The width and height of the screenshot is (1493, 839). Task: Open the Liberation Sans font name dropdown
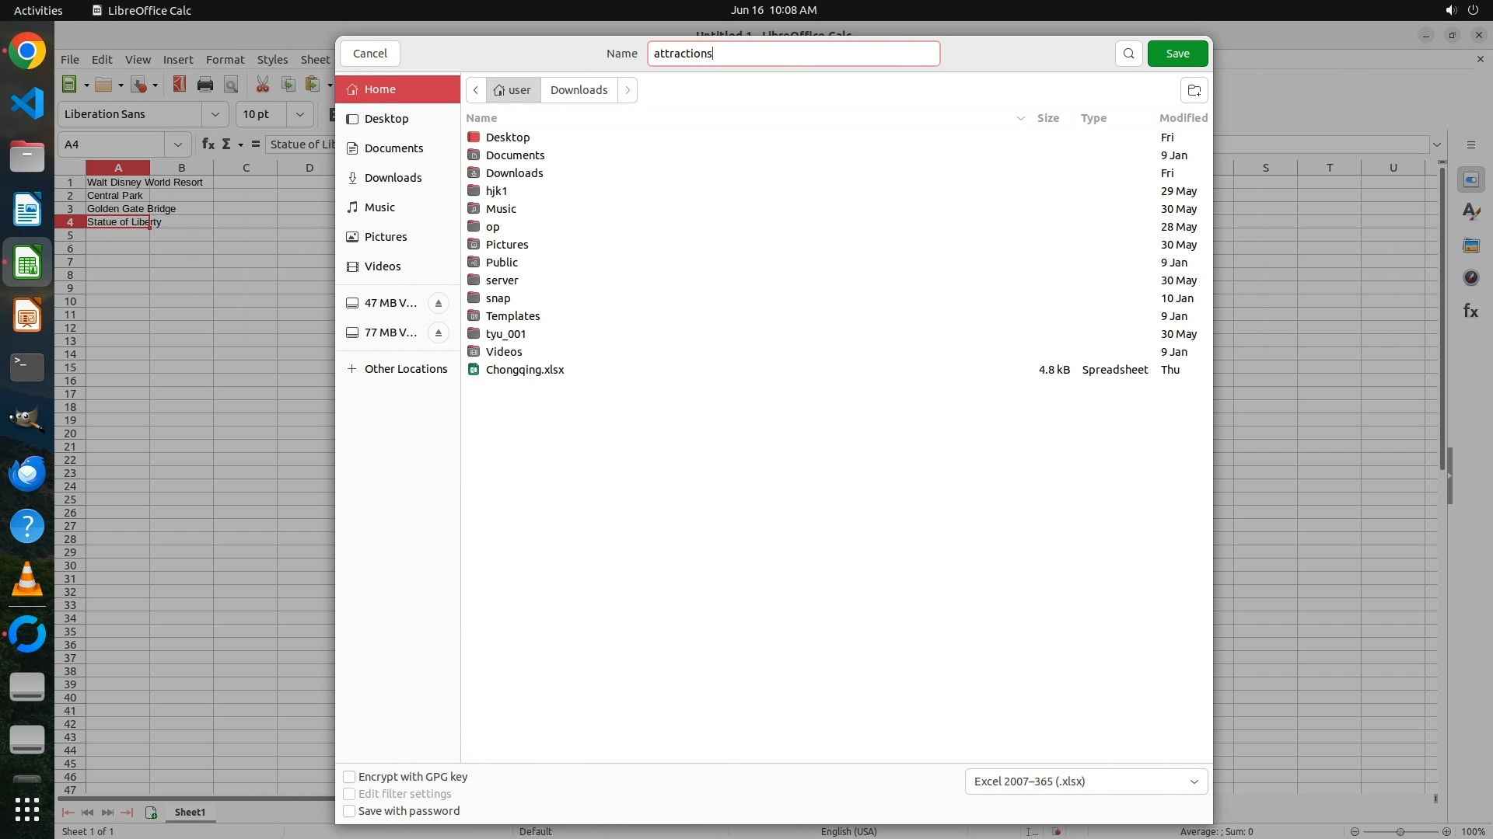pyautogui.click(x=215, y=114)
